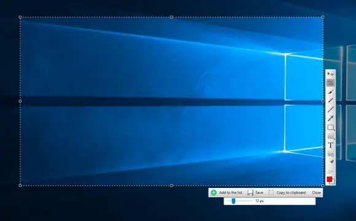Click the top-center selection resize handle
356x221 pixels.
tap(171, 17)
